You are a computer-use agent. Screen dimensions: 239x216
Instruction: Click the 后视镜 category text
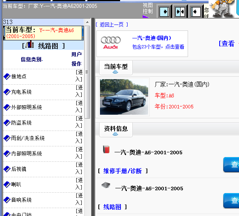(19, 169)
